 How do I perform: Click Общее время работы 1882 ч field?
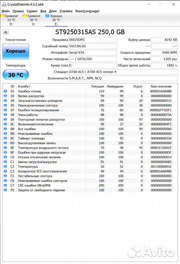pyautogui.click(x=164, y=66)
